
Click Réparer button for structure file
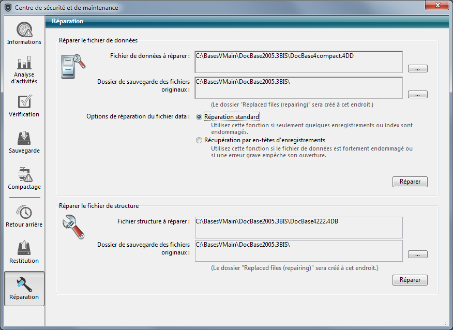(410, 280)
